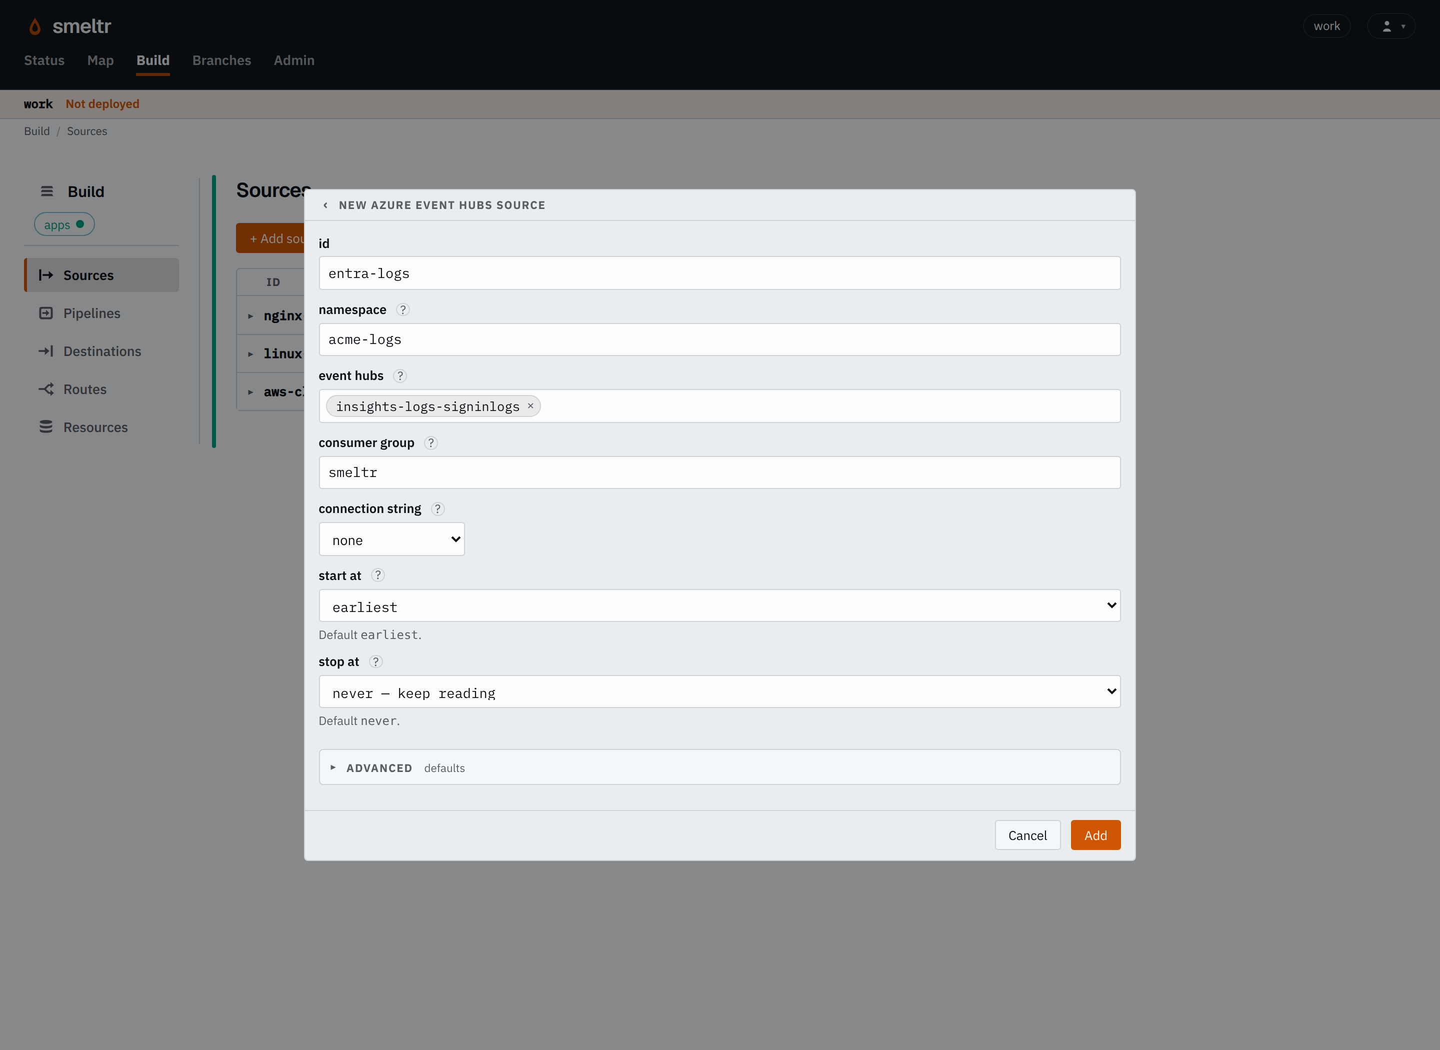The width and height of the screenshot is (1440, 1050).
Task: Open Sources in the sidebar
Action: 101,275
